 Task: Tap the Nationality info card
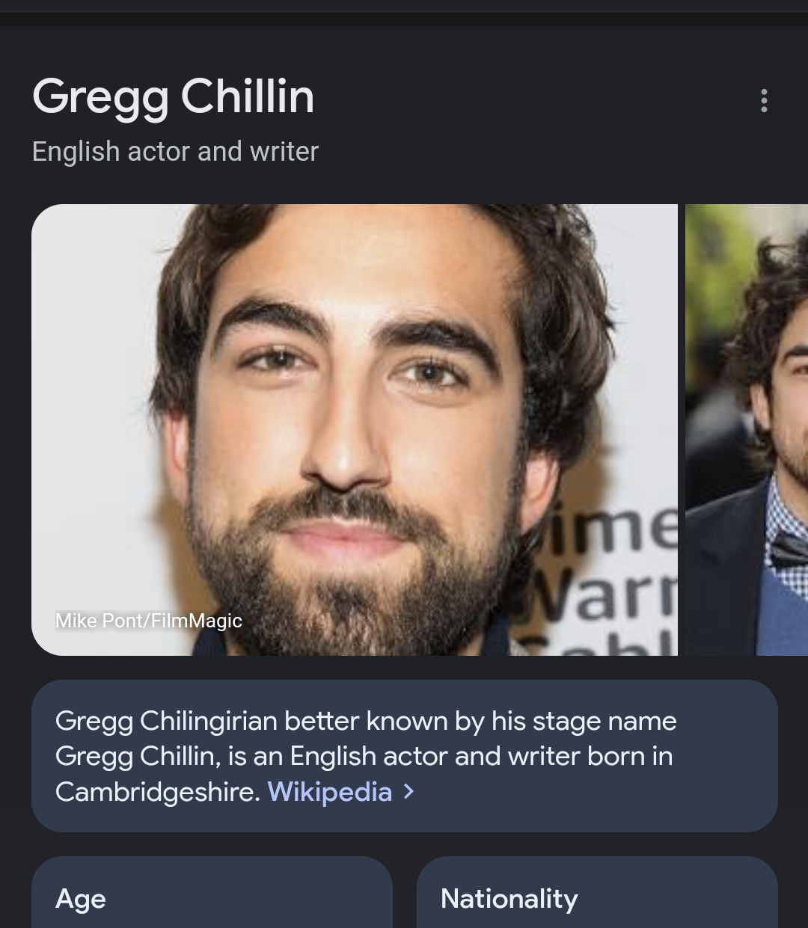point(597,893)
